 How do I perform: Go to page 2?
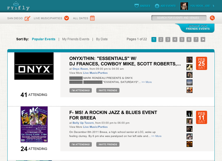161,39
